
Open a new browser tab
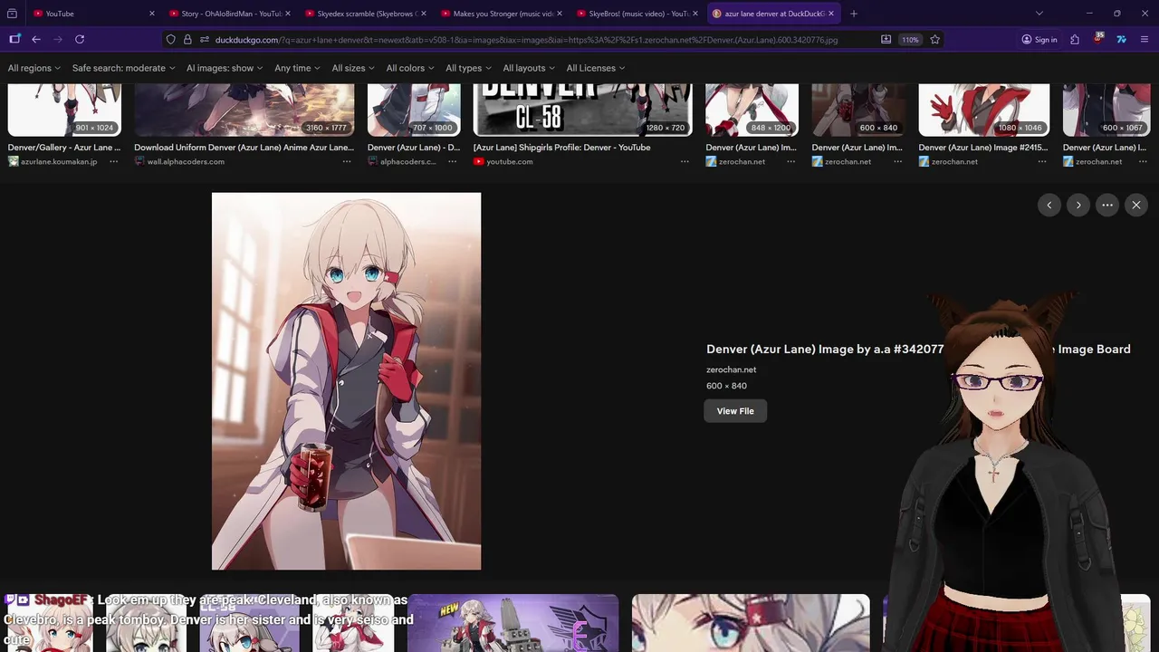coord(853,14)
